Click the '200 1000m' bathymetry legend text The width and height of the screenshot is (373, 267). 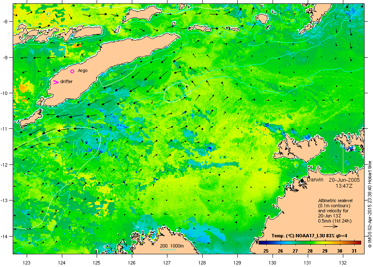[172, 246]
